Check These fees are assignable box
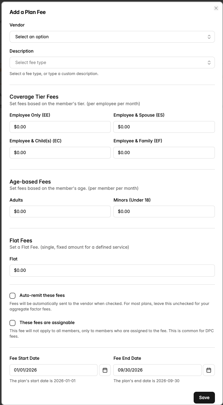Viewport: 223px width, 405px height. point(12,323)
